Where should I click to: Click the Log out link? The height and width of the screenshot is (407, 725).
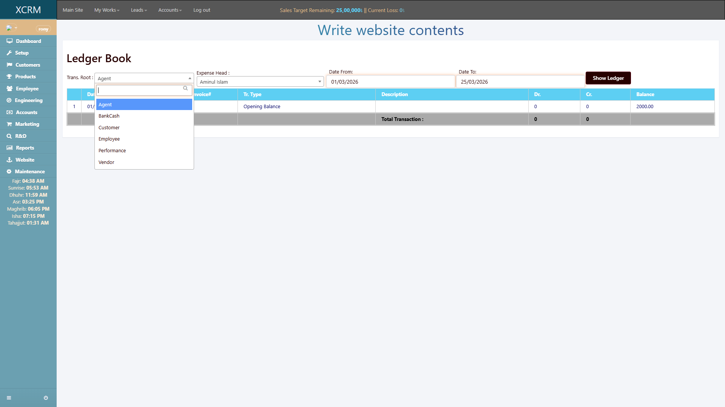coord(201,10)
